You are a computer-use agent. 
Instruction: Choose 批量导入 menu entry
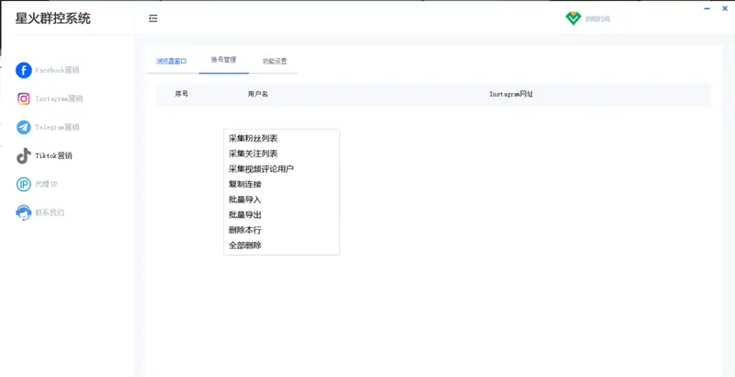244,200
